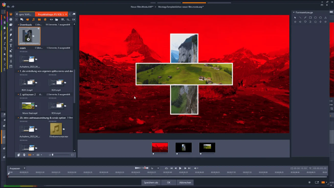This screenshot has height=188, width=334.
Task: Collapse the Downloads folder group
Action: pyautogui.click(x=18, y=25)
